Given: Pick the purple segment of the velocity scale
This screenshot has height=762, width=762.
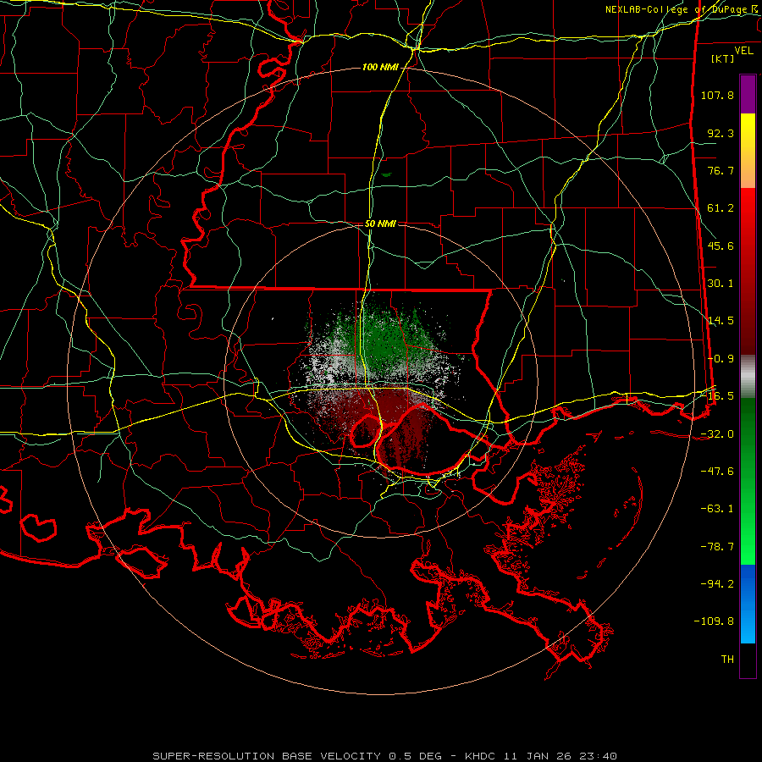Looking at the screenshot, I should [748, 94].
